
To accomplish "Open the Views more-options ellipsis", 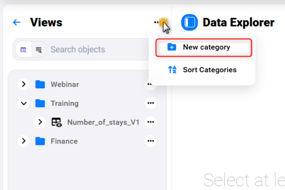I will (157, 22).
